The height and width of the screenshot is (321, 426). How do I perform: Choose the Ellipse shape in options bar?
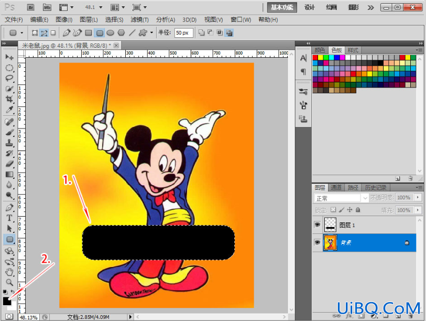click(x=110, y=33)
